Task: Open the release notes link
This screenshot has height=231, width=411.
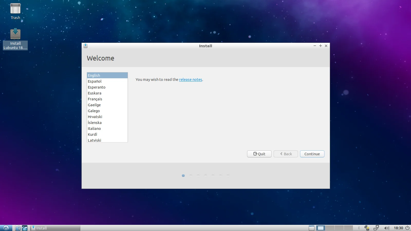Action: pyautogui.click(x=190, y=80)
